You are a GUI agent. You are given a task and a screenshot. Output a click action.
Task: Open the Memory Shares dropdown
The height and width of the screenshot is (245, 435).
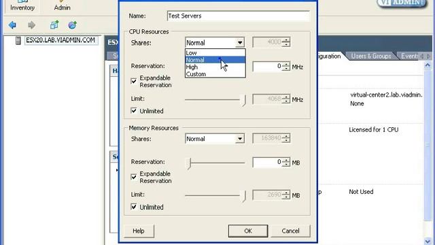click(x=215, y=139)
